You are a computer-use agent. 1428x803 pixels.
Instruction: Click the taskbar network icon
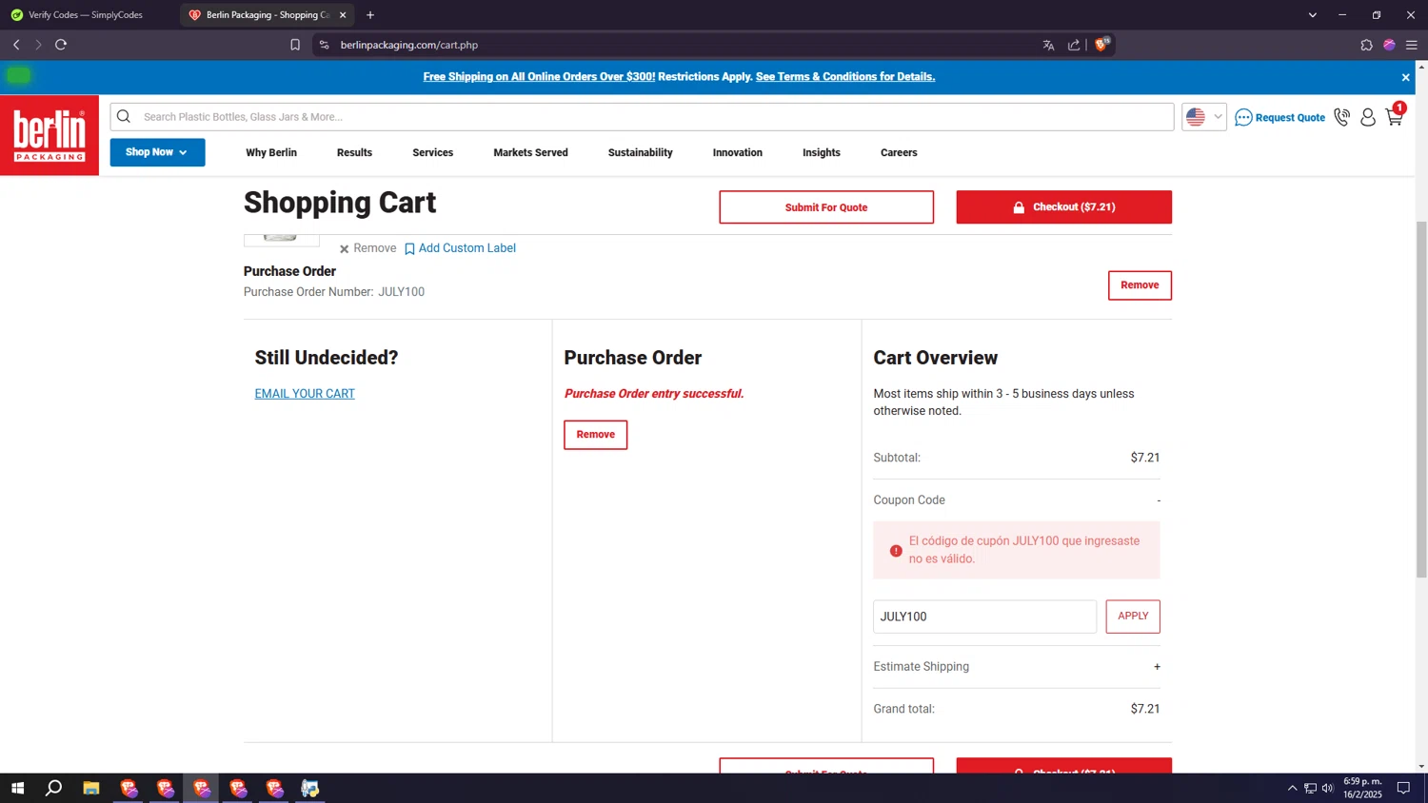(1310, 788)
